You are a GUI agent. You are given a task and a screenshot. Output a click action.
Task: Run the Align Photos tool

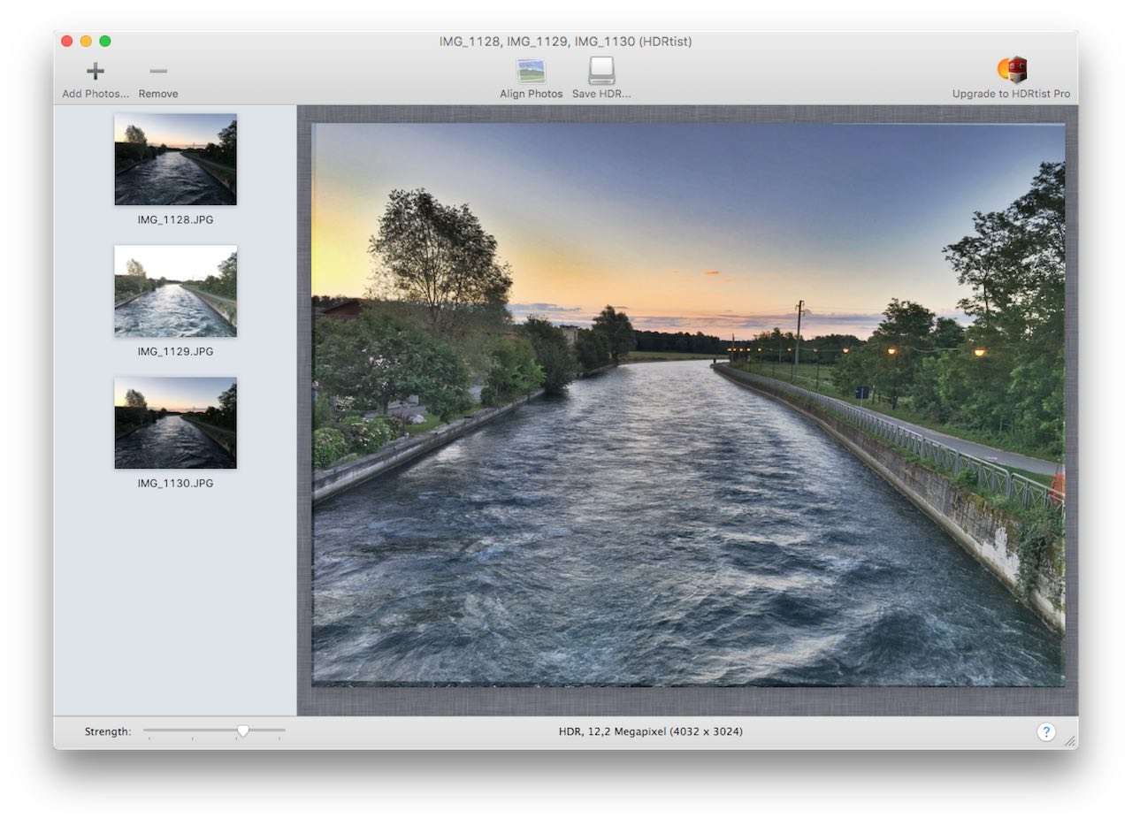531,72
